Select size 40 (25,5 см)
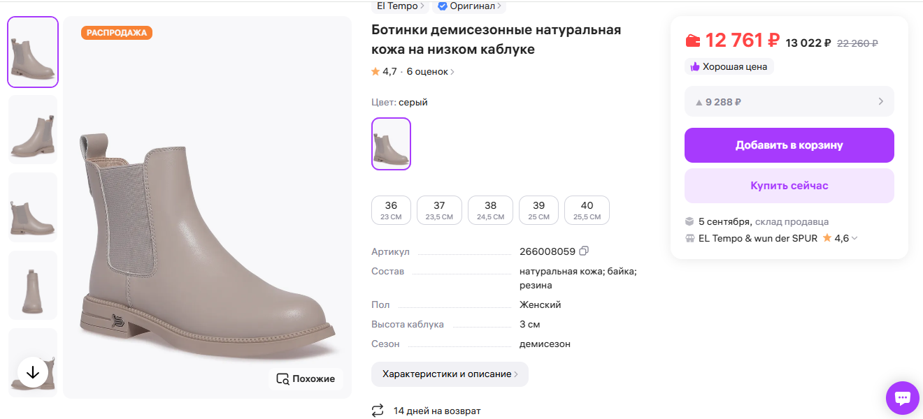 click(587, 209)
